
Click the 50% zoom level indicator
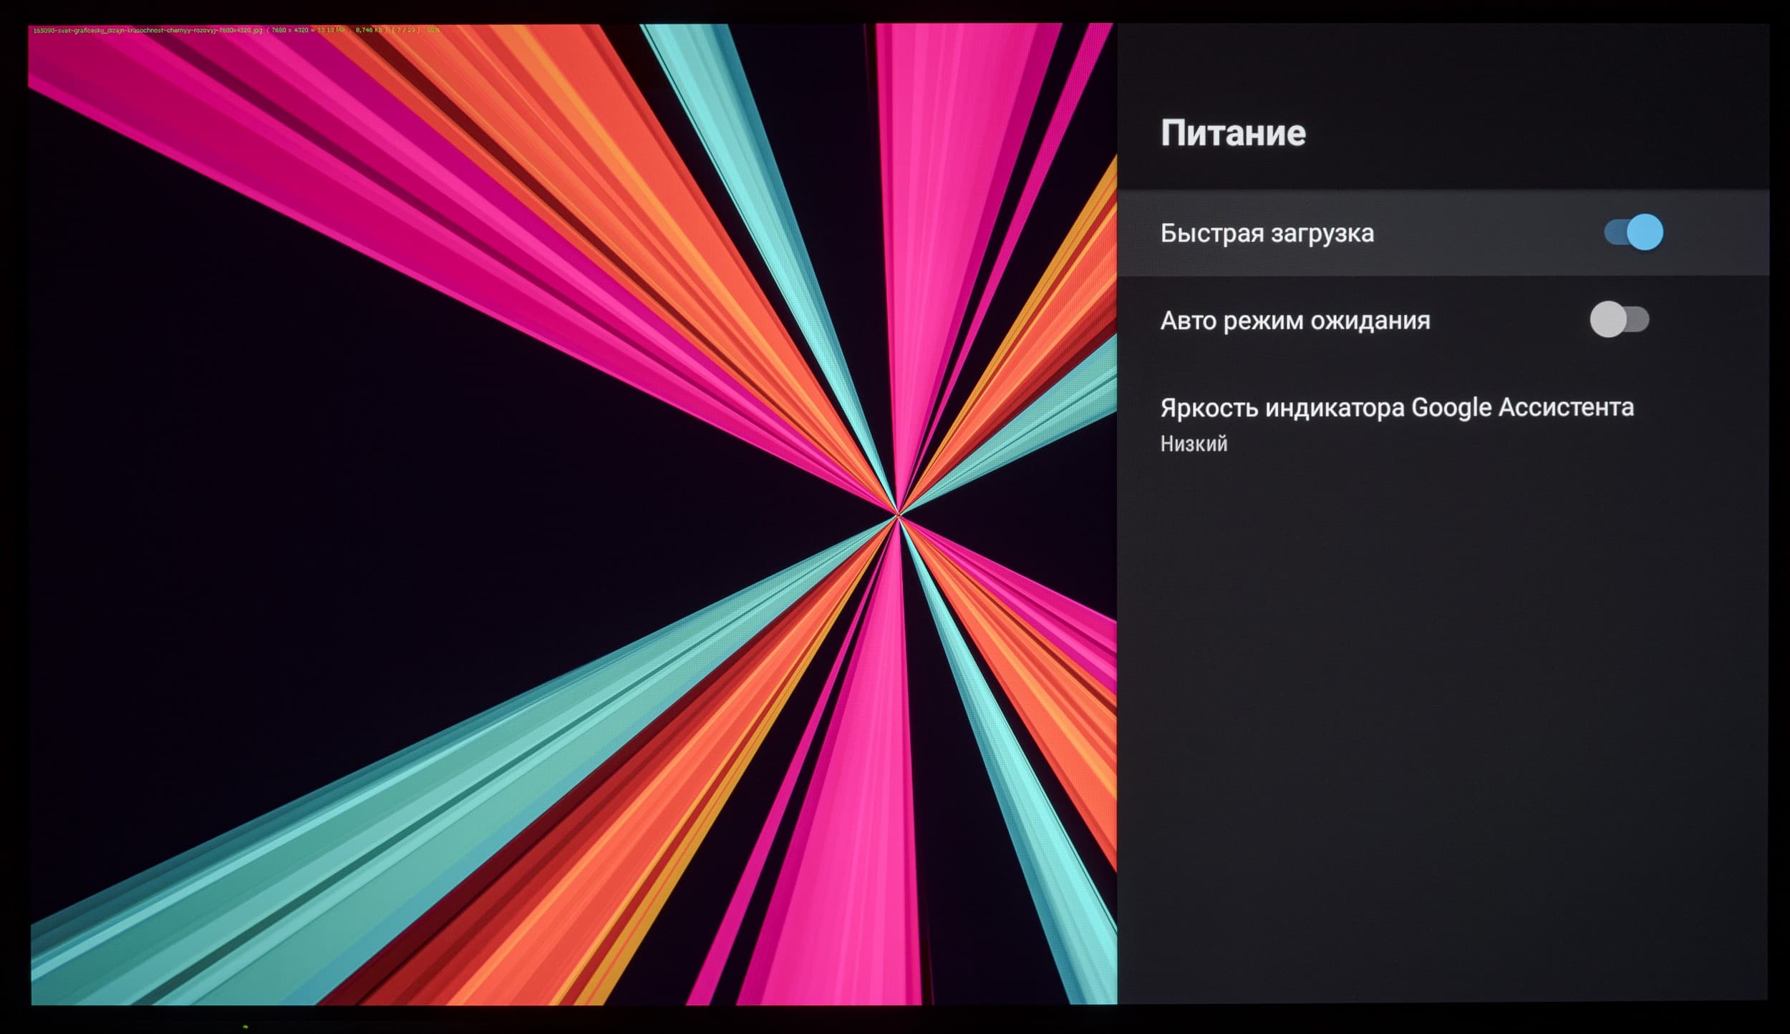point(432,30)
